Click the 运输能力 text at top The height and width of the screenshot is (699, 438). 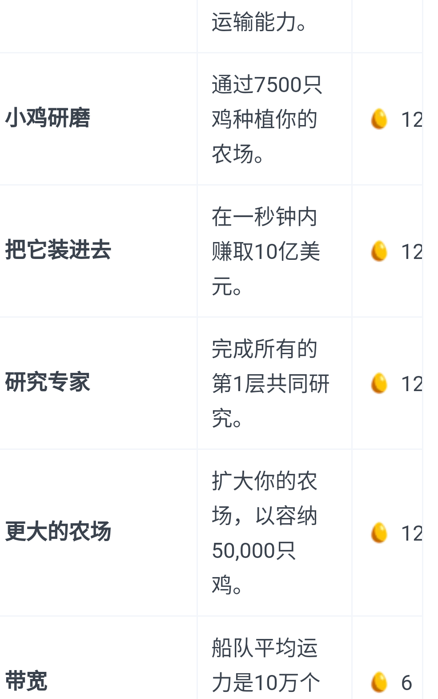tap(259, 22)
